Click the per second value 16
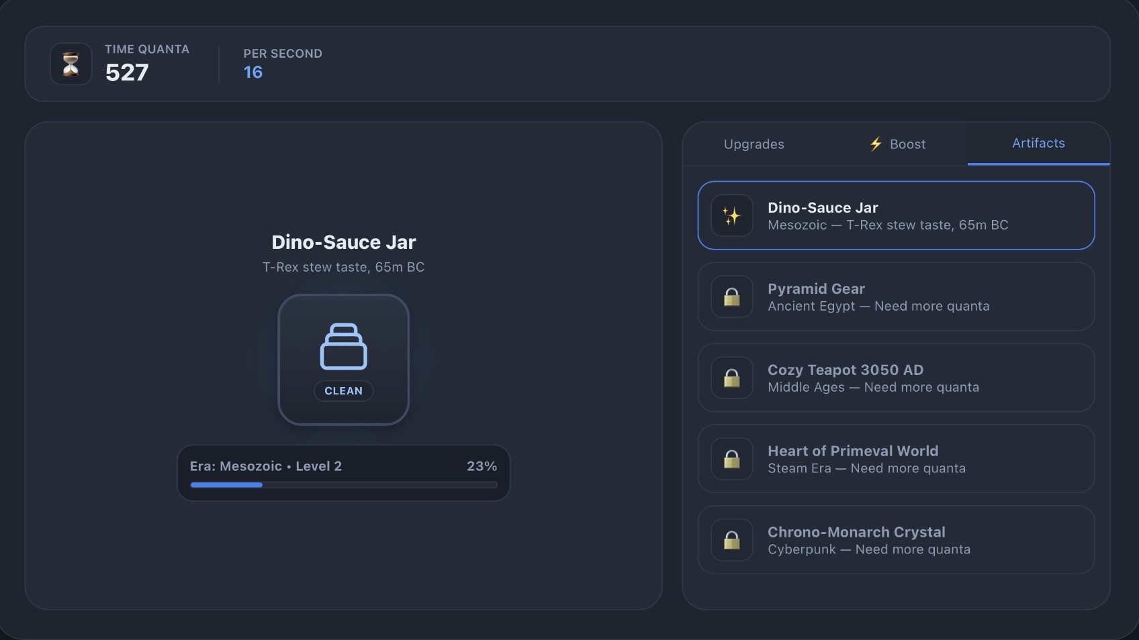The width and height of the screenshot is (1139, 640). click(253, 72)
